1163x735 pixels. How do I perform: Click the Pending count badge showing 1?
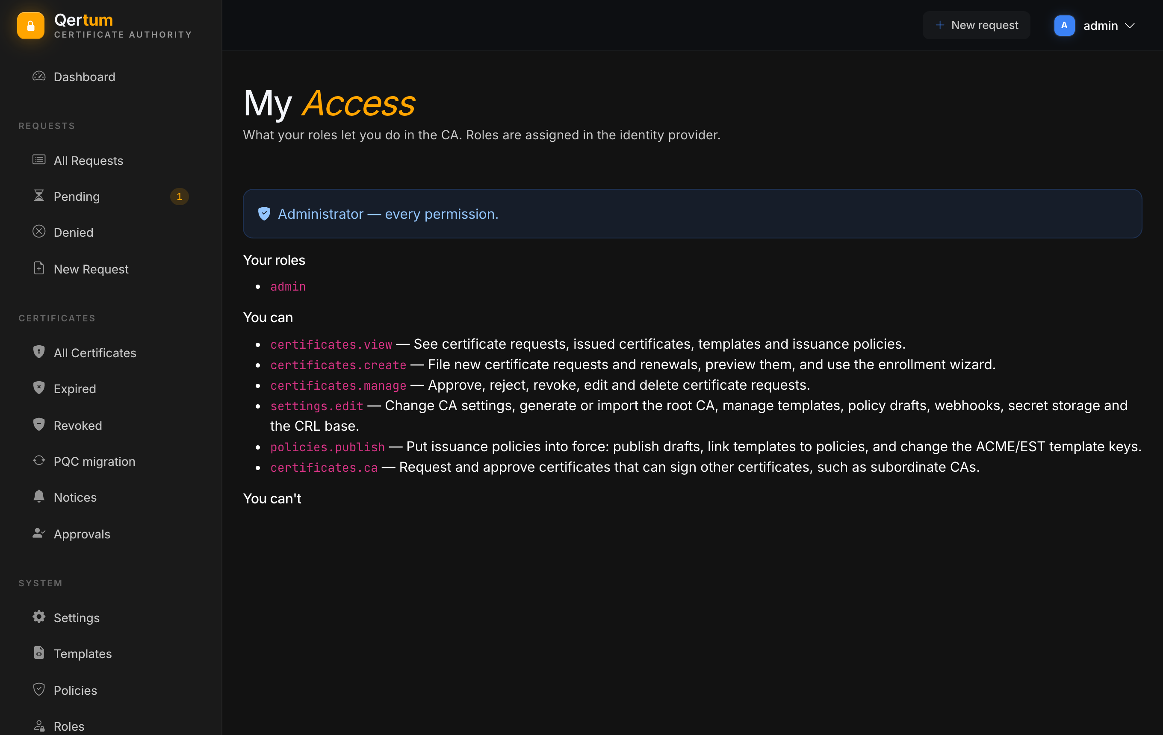(179, 197)
